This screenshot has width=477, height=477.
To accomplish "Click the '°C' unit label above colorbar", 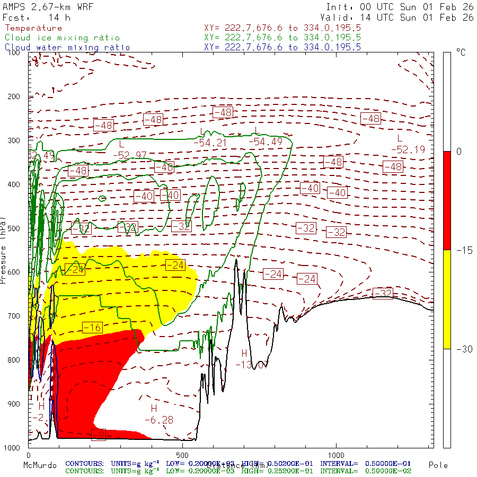I will pos(461,52).
